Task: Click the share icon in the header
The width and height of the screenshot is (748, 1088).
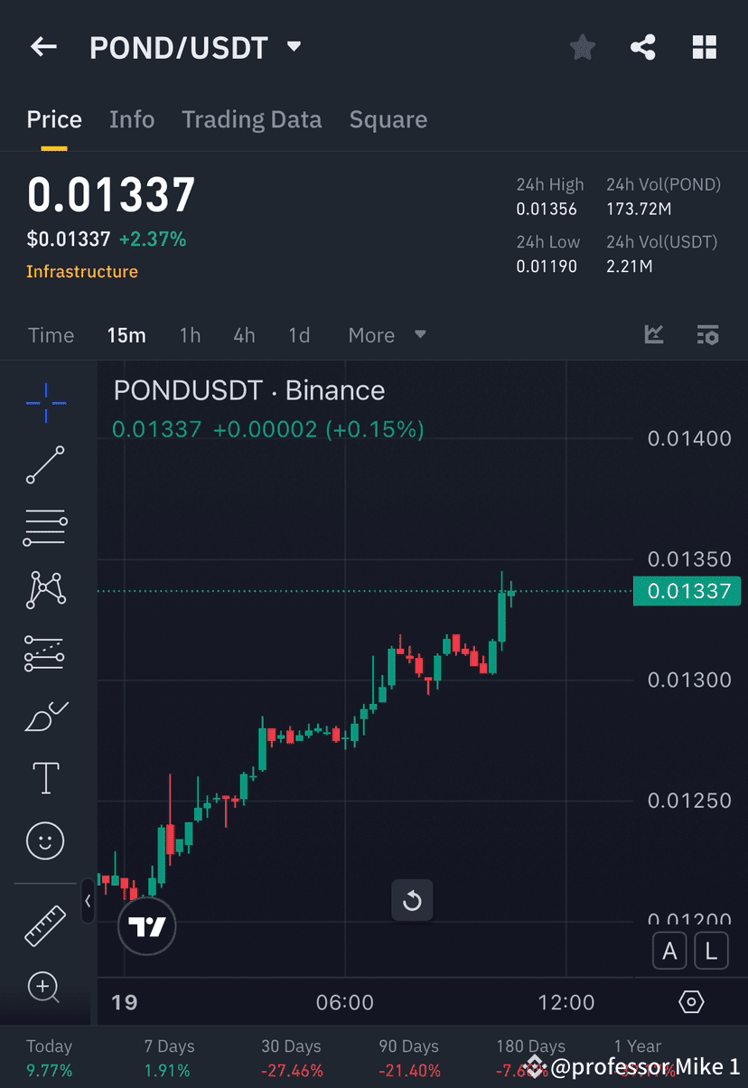Action: pyautogui.click(x=643, y=47)
